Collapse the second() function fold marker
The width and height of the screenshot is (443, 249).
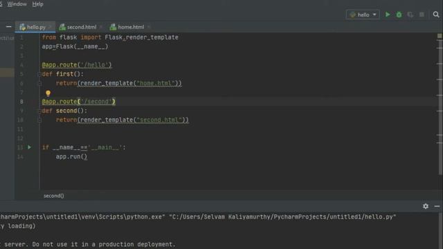point(39,111)
